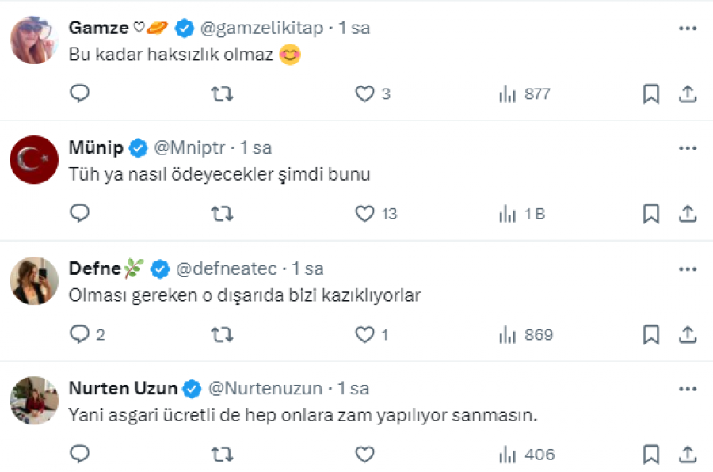713x472 pixels.
Task: Open Münip's Turkish flag avatar
Action: click(x=34, y=160)
